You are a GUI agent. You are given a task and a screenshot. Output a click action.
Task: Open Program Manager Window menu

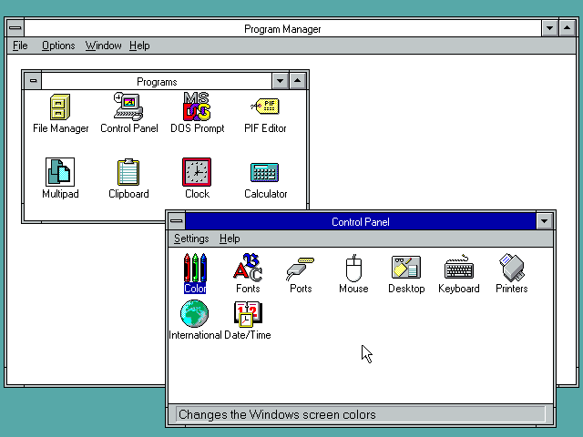tap(103, 46)
